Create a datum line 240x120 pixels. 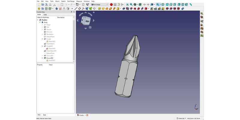point(76,9)
